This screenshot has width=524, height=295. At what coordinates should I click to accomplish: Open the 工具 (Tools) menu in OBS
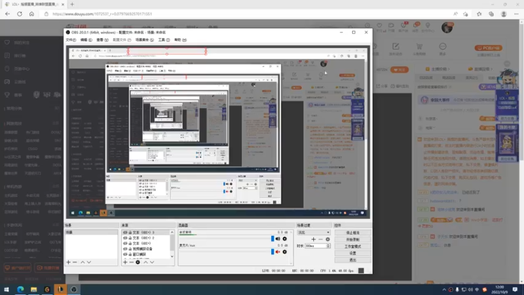[164, 40]
